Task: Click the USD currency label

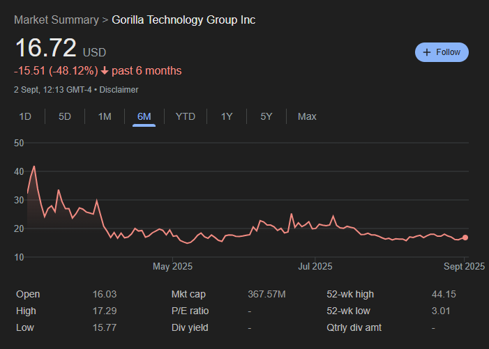Action: click(94, 52)
